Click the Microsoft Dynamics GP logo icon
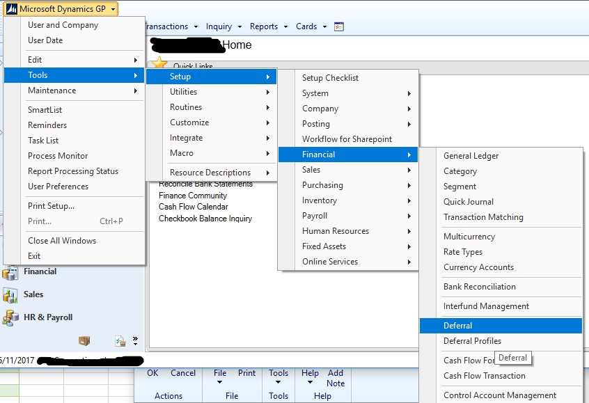The width and height of the screenshot is (589, 403). click(12, 8)
